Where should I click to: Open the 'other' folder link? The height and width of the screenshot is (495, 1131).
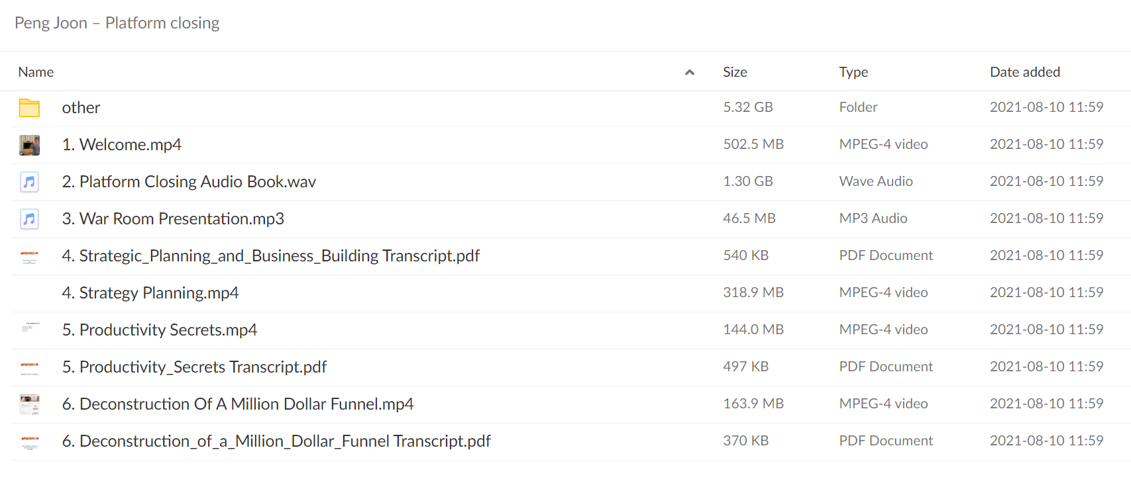click(81, 108)
